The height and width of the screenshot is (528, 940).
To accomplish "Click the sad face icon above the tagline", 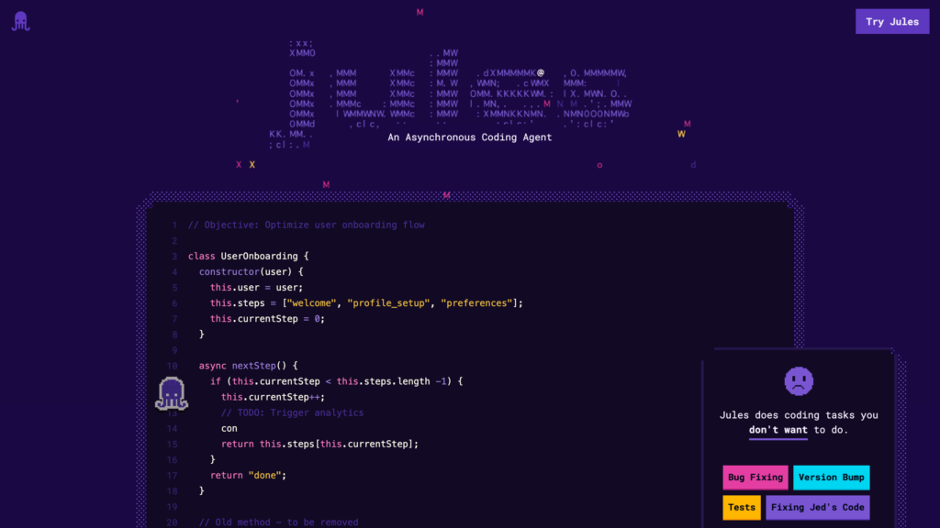I will click(x=799, y=381).
